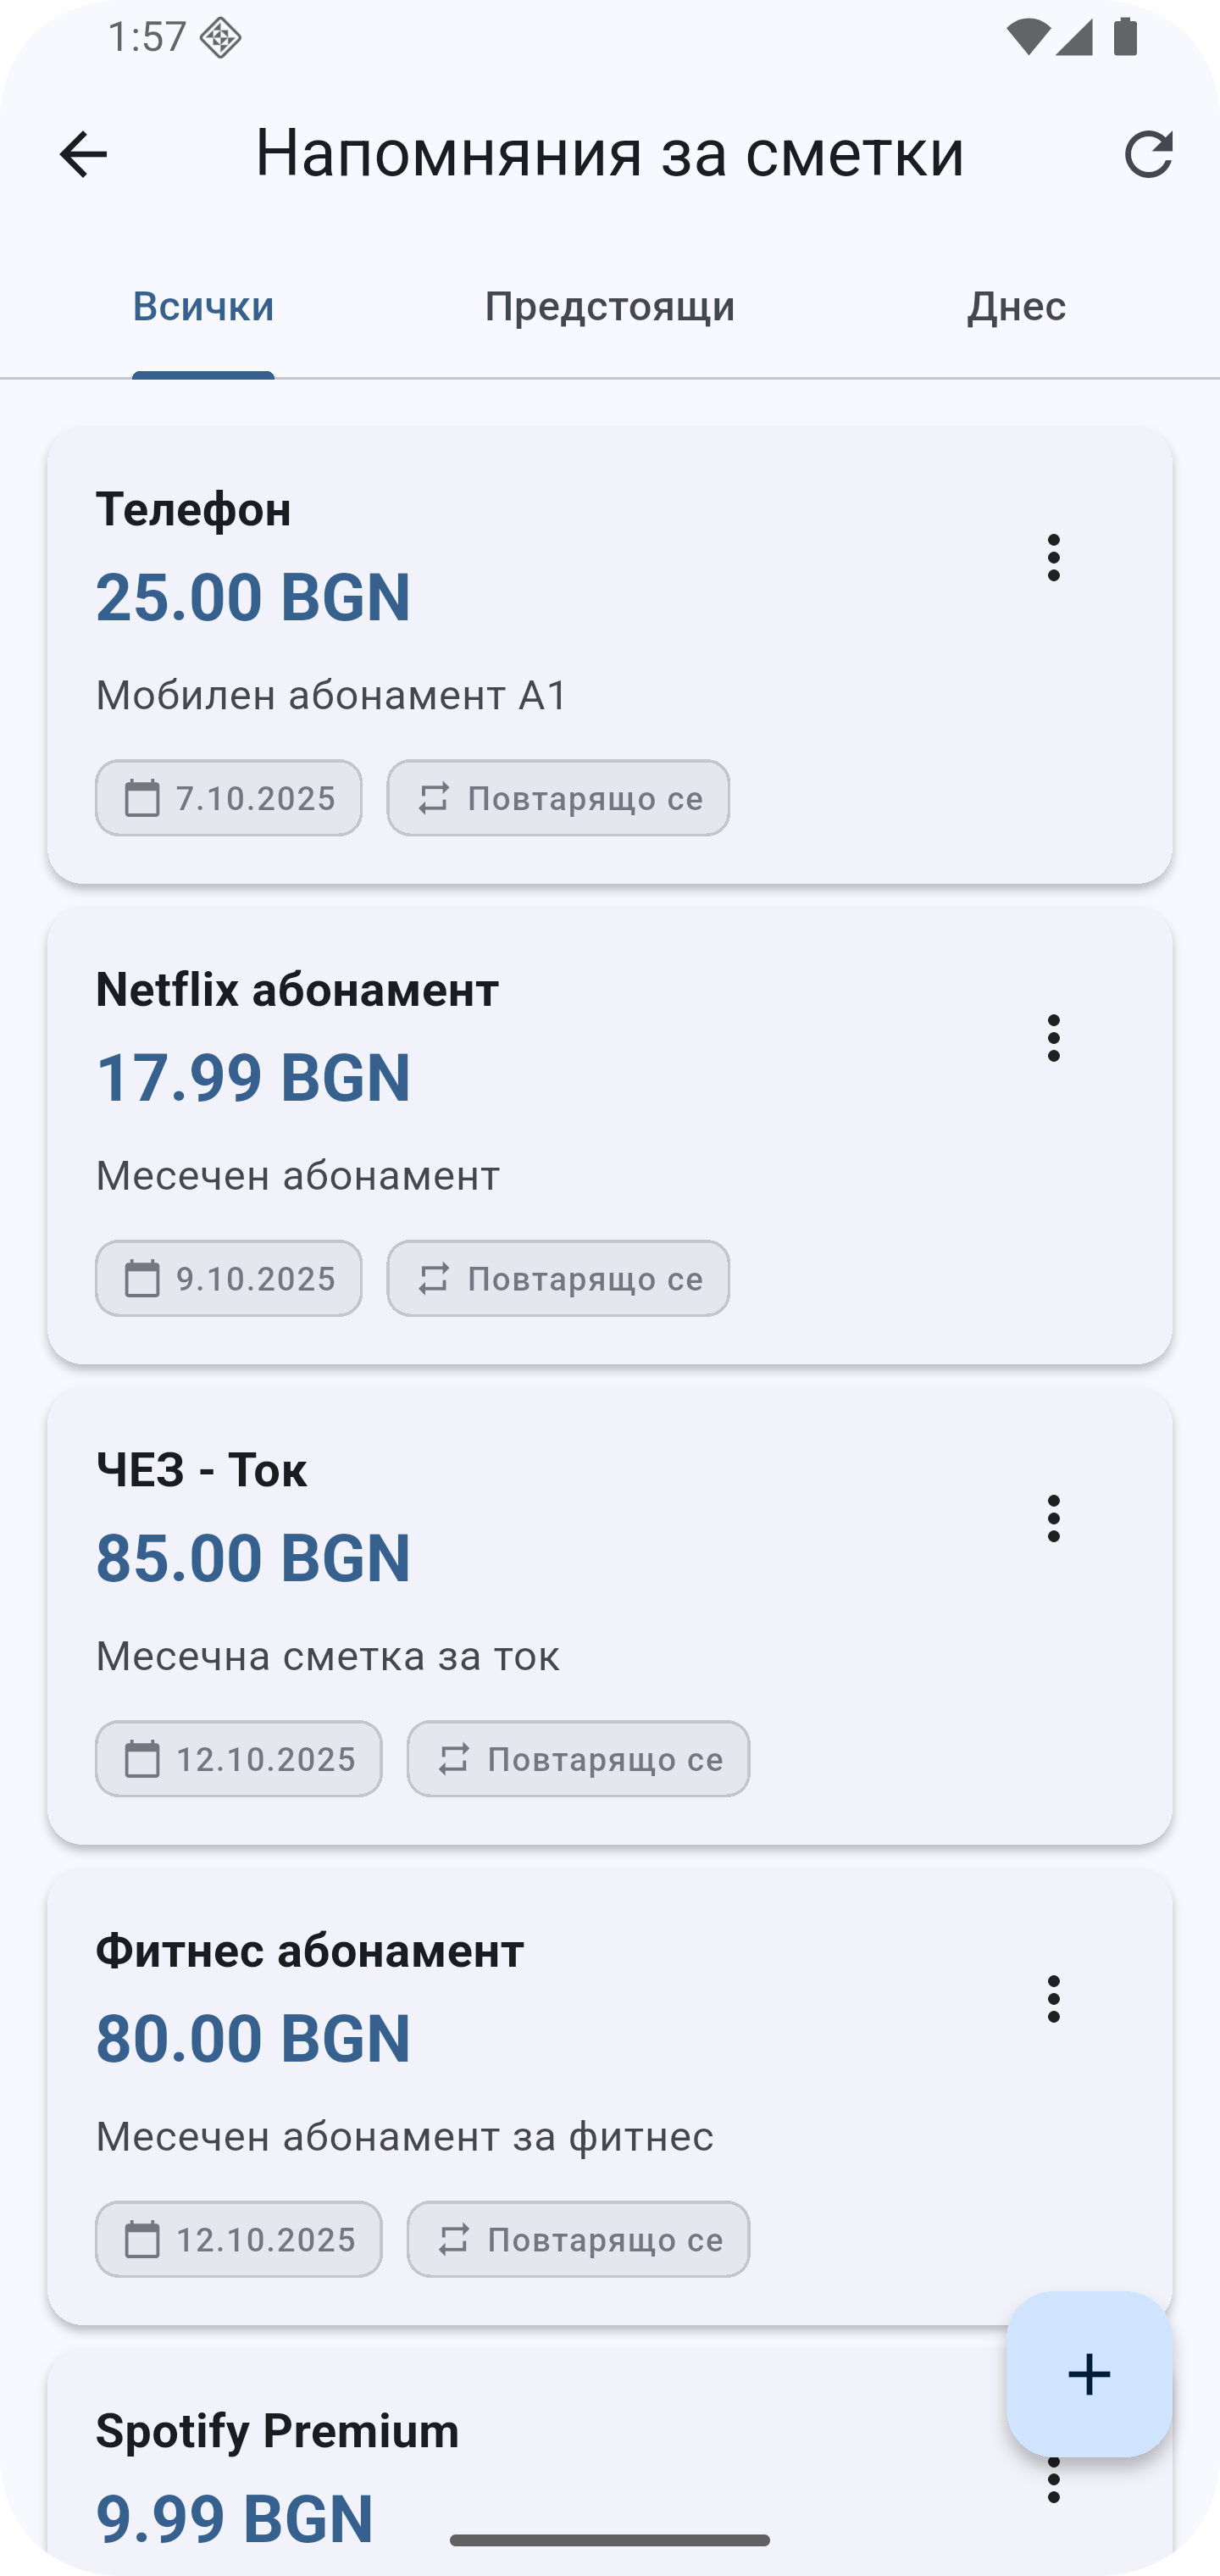Image resolution: width=1220 pixels, height=2576 pixels.
Task: Open options menu for ЧЕЗ - Ток
Action: [1053, 1518]
